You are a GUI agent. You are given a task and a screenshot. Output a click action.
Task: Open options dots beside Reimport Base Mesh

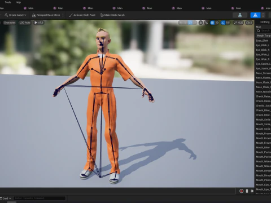(63, 15)
